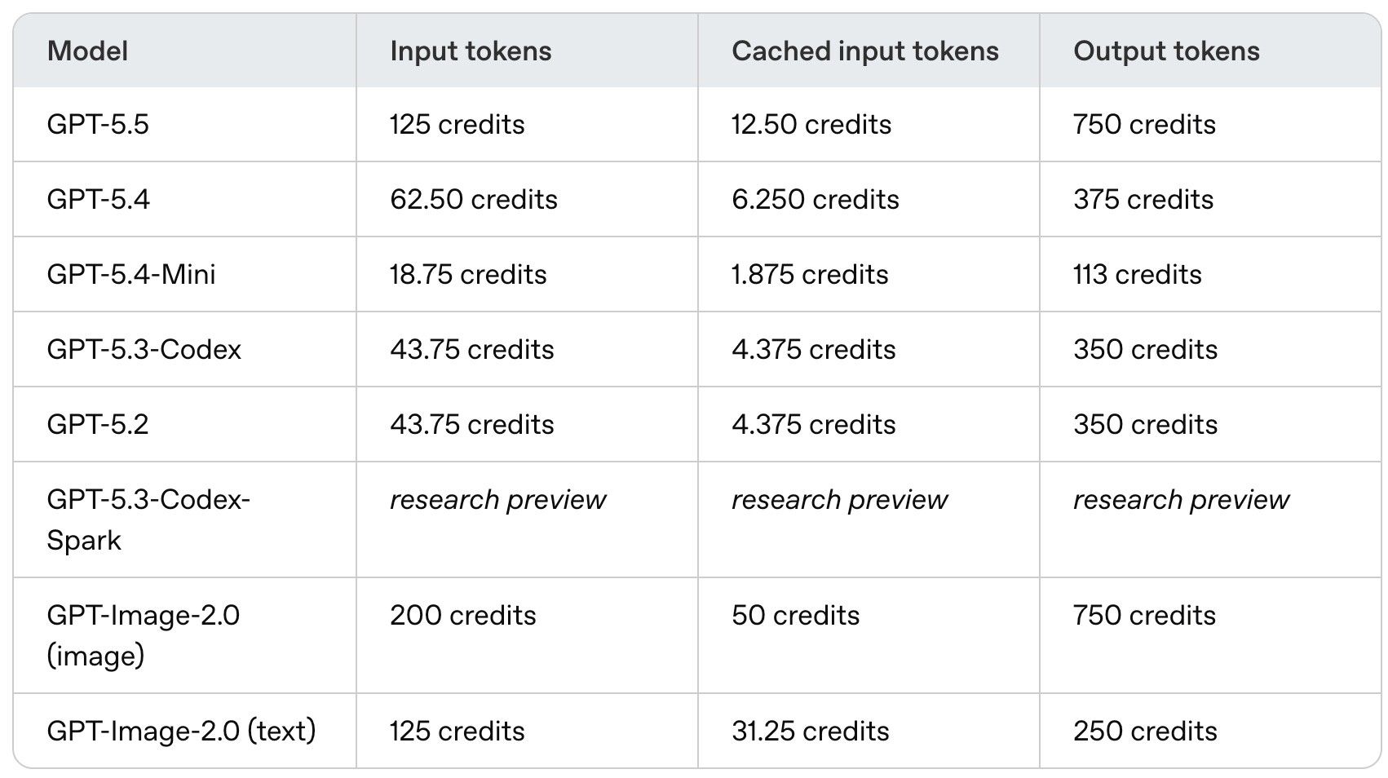Click the GPT-Image-2.0 (text) row label
The height and width of the screenshot is (778, 1388).
[x=181, y=732]
